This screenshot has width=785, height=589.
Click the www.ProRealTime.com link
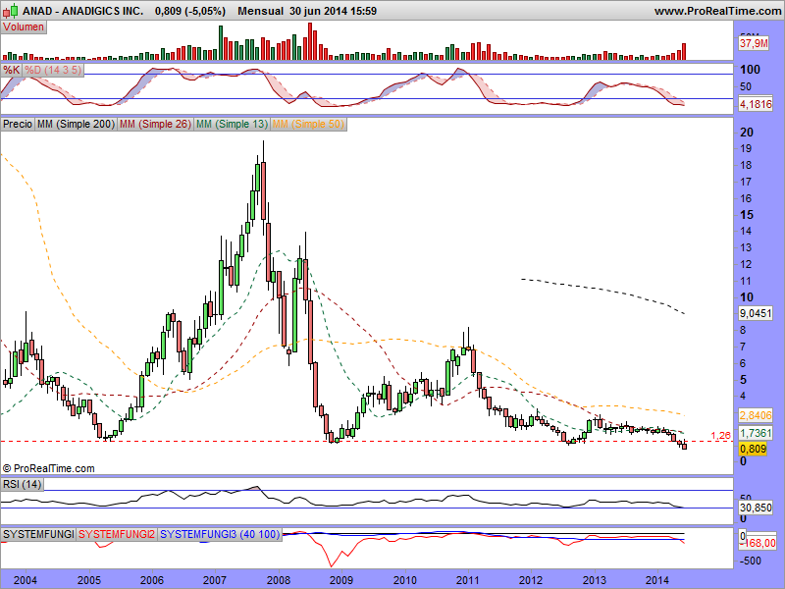(718, 11)
